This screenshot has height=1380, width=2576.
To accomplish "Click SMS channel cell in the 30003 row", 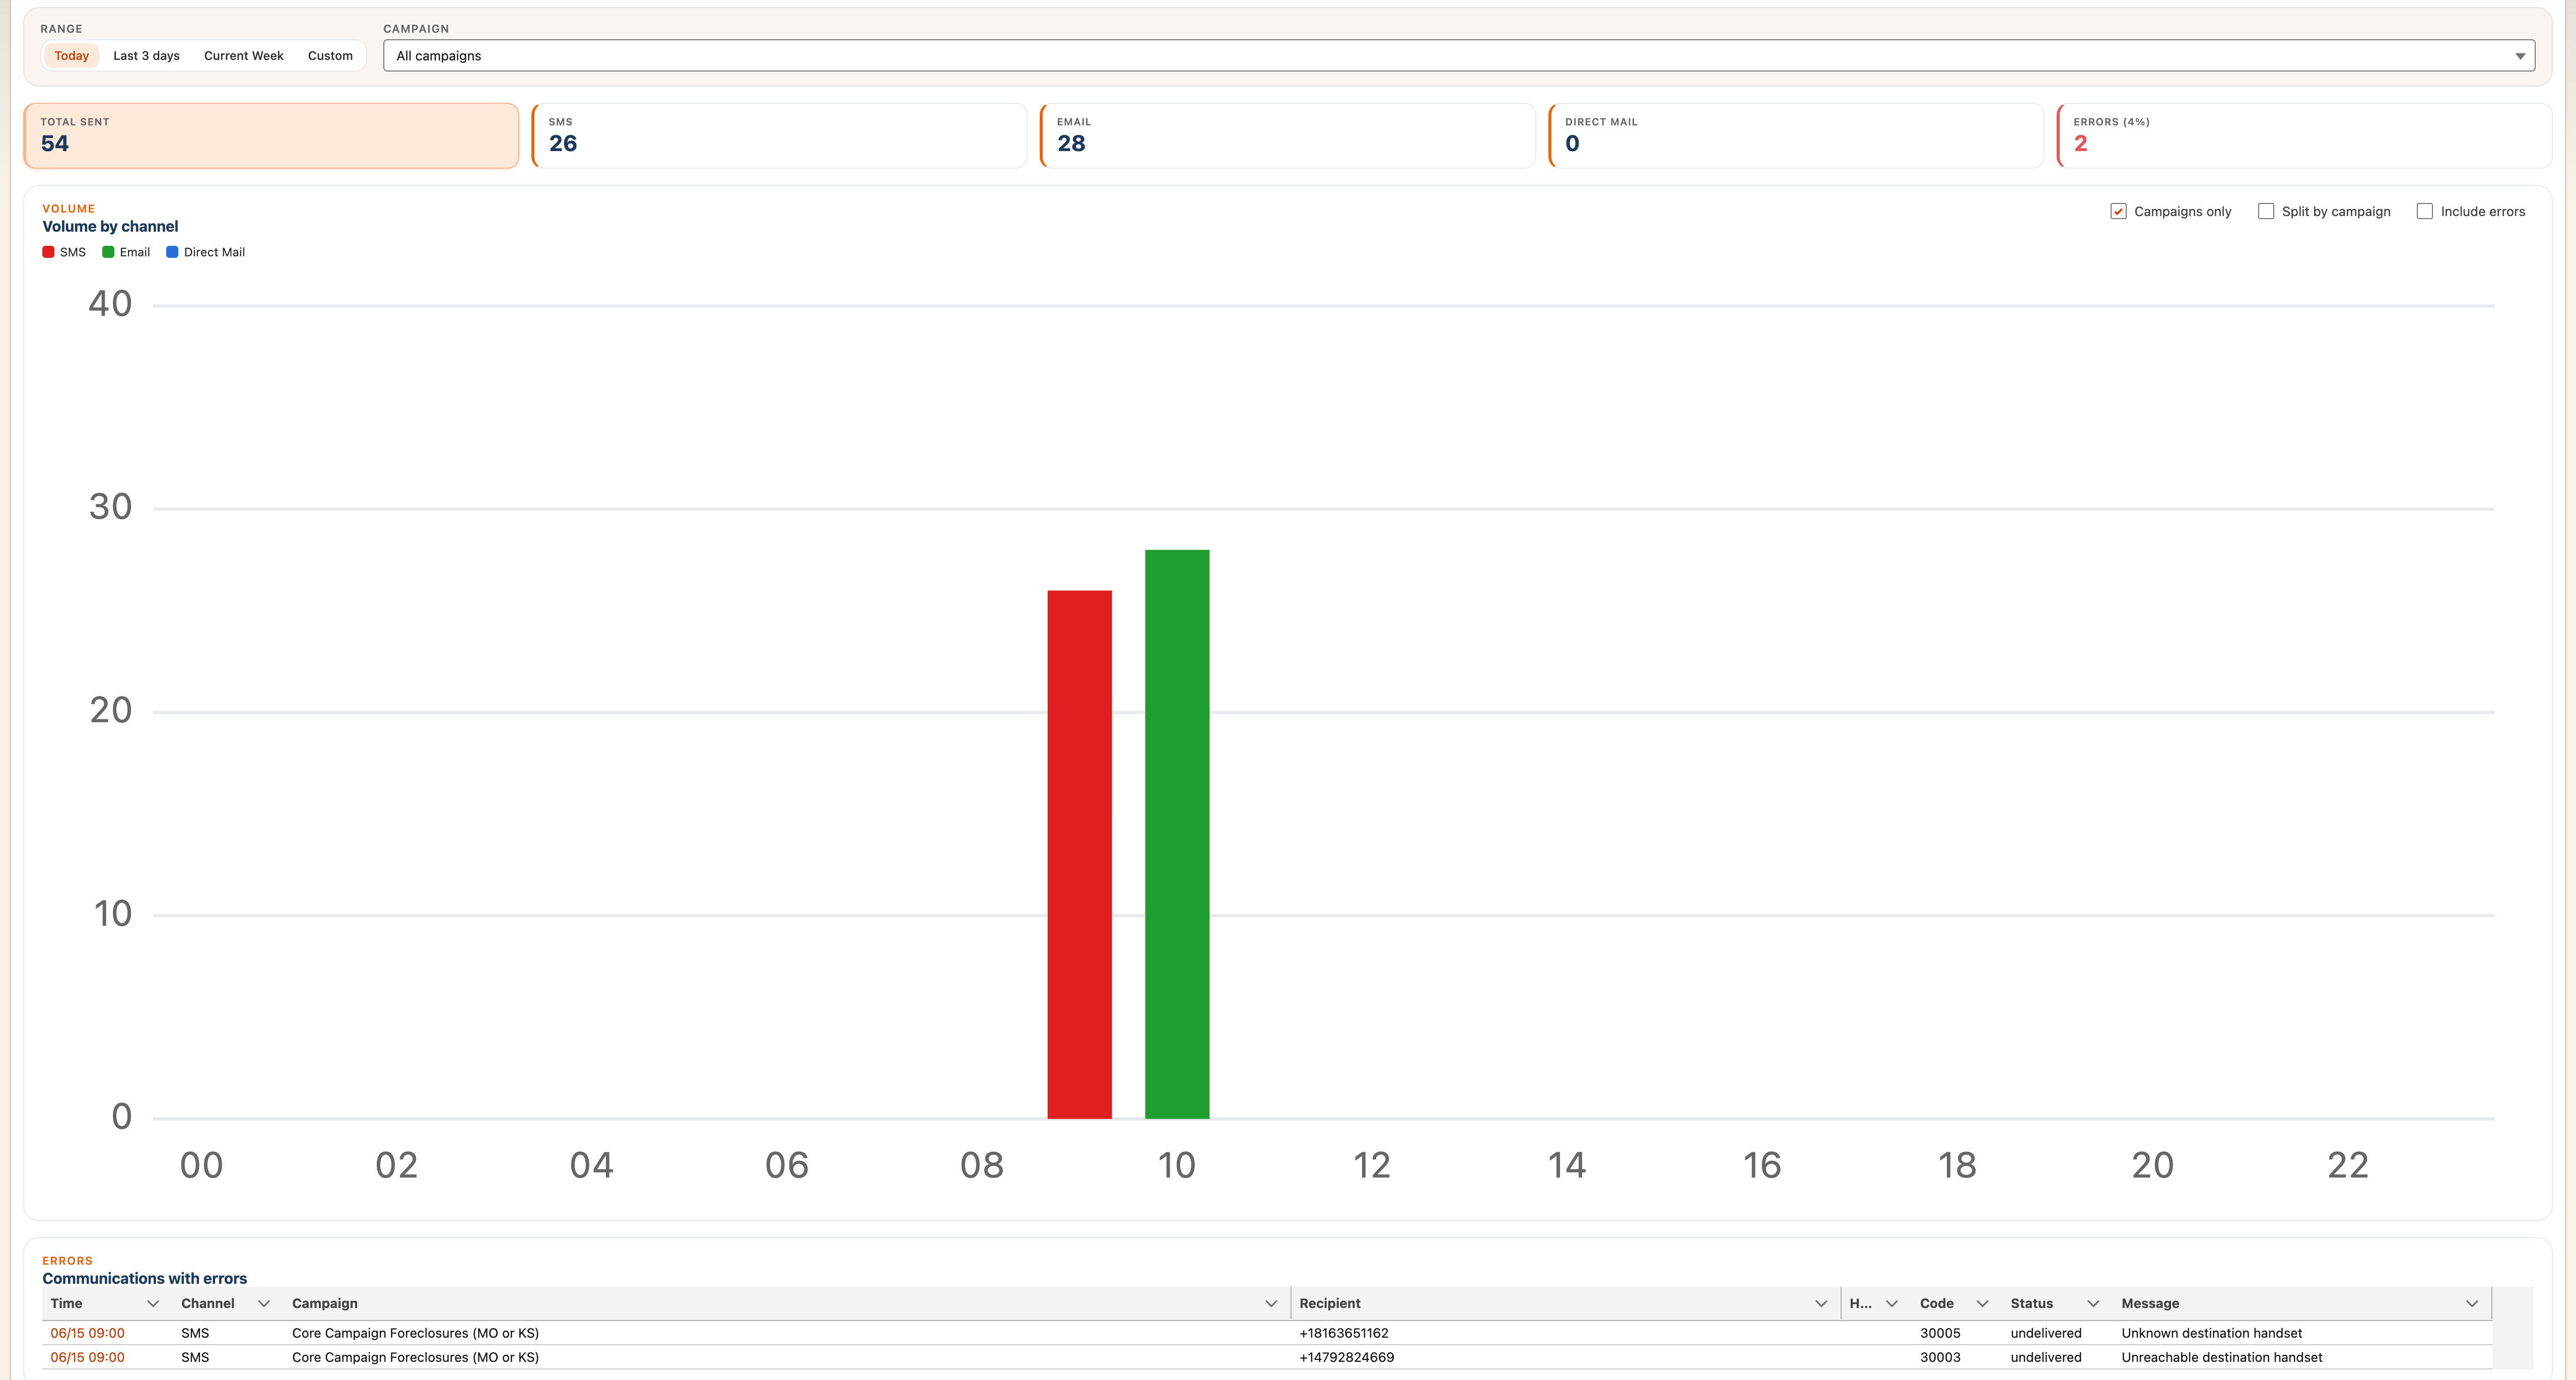I will tap(195, 1357).
